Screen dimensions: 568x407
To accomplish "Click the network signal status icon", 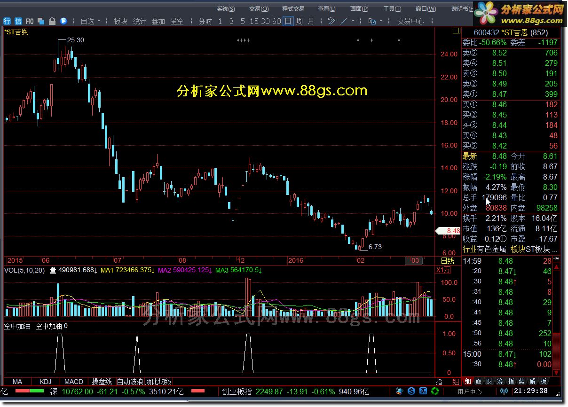I will coord(504,391).
